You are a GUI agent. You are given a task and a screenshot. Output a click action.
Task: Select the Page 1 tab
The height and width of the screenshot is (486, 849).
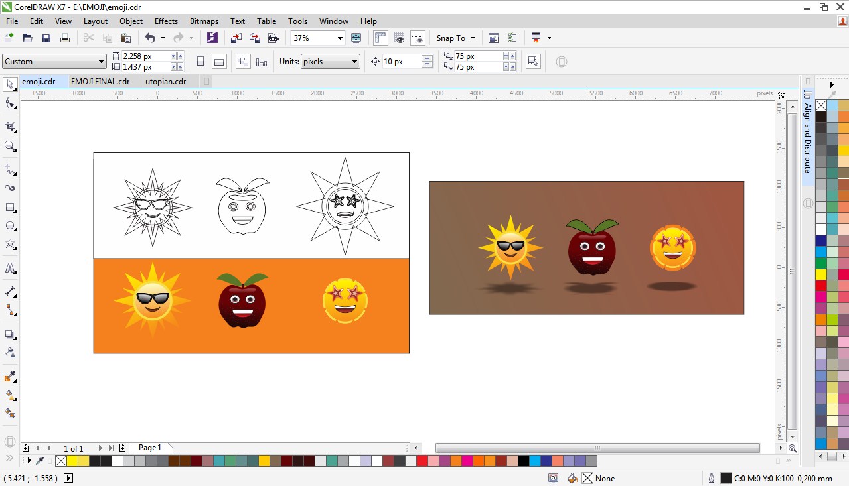tap(150, 448)
